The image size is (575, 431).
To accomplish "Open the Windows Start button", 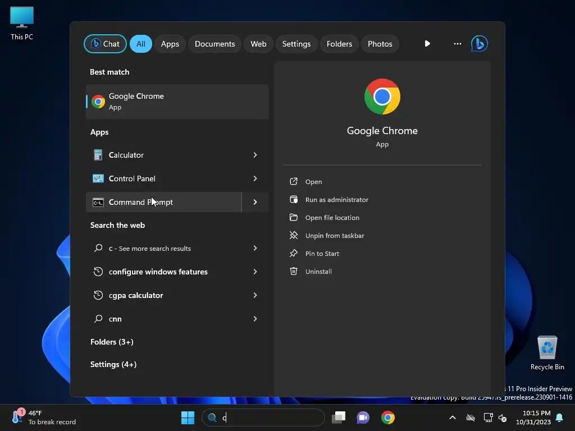I will [x=188, y=418].
